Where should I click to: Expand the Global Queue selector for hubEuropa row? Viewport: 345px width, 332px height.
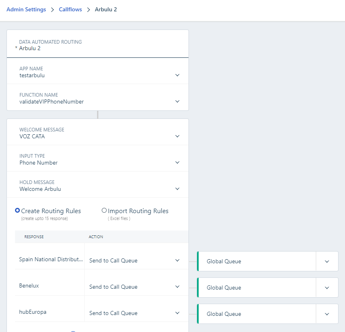[268, 314]
